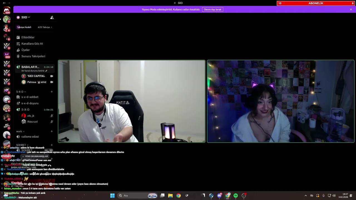Open the REI EDITS server icon
Screen dimensions: 356x200
tap(7, 126)
